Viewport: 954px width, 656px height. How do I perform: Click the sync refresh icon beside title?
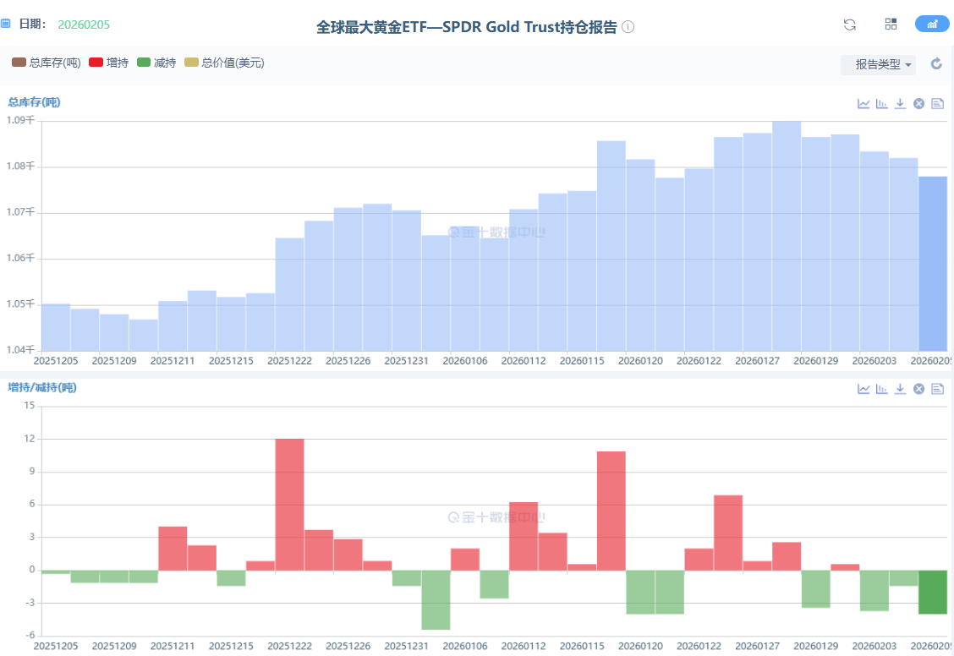tap(850, 25)
